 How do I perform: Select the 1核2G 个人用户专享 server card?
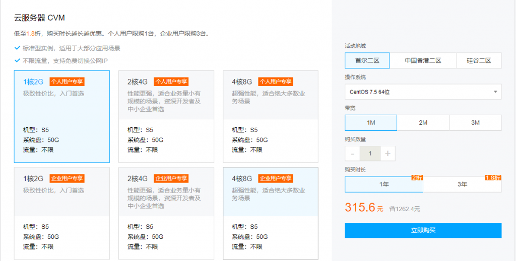pyautogui.click(x=61, y=117)
